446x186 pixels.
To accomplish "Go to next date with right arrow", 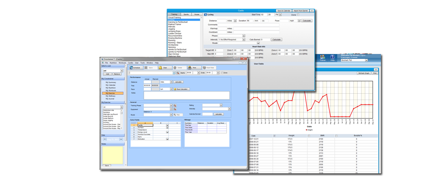I will 121,139.
